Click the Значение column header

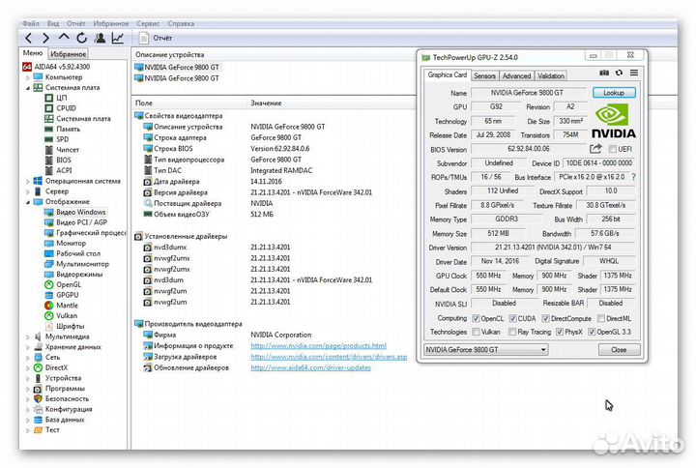[x=266, y=102]
